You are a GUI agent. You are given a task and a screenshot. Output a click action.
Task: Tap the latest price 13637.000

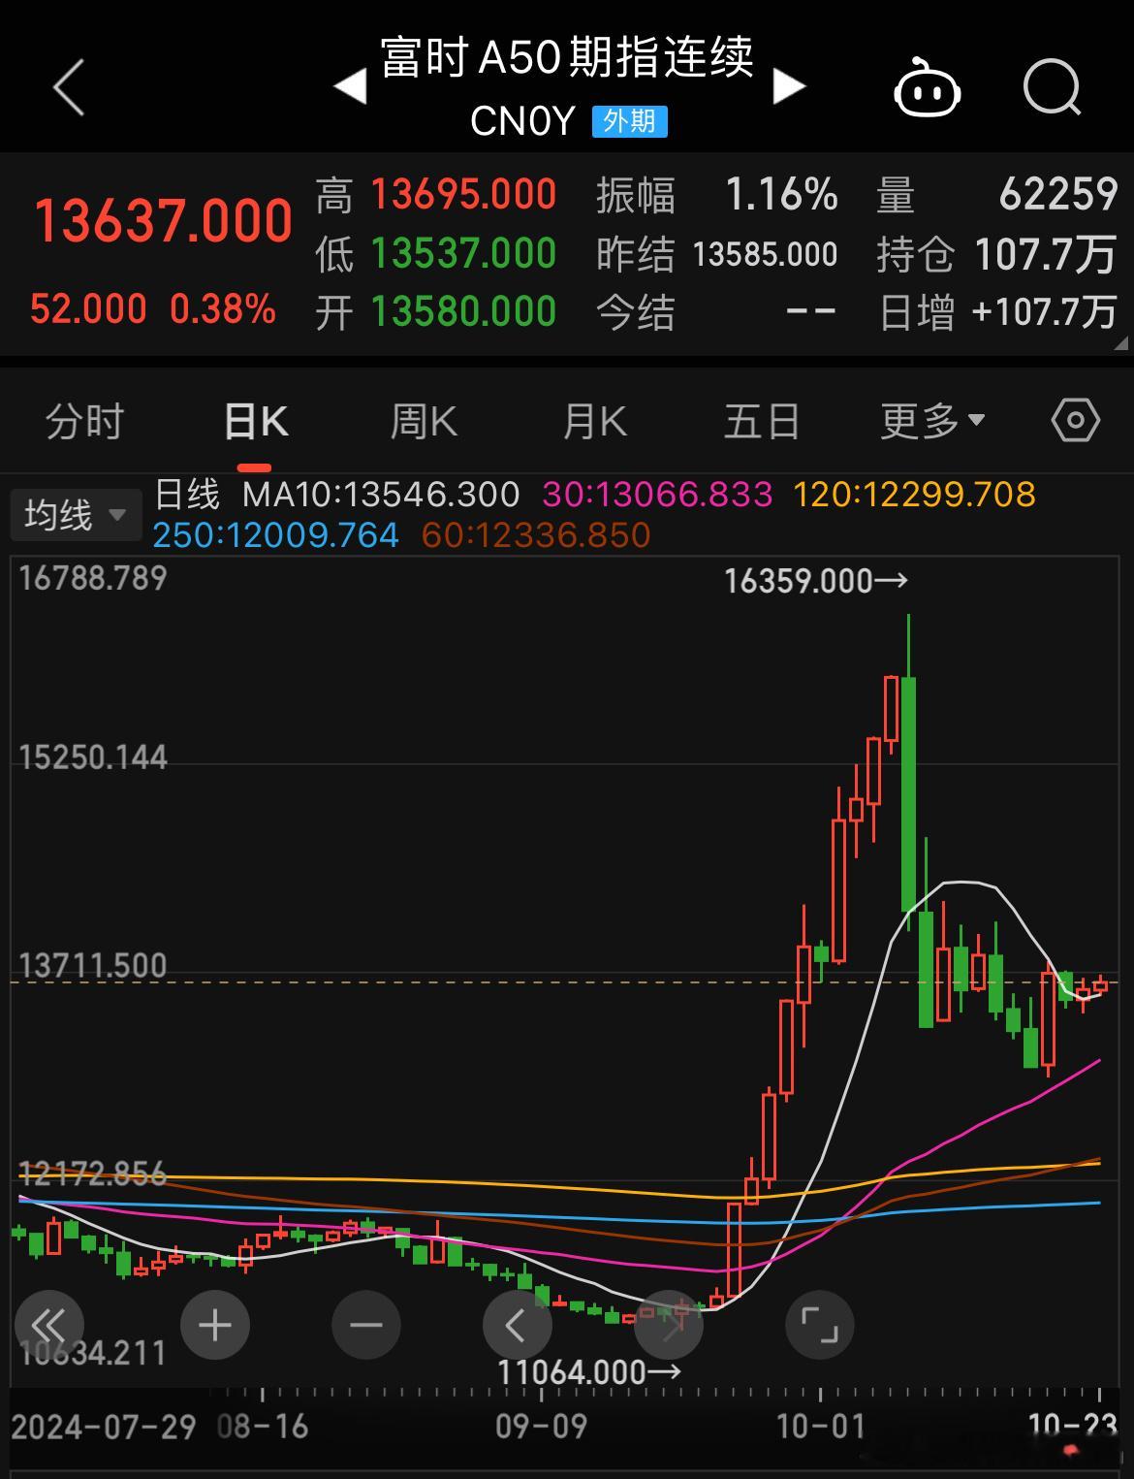(x=163, y=220)
